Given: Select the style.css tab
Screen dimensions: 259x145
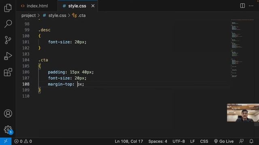Looking at the screenshot, I should 74,6.
